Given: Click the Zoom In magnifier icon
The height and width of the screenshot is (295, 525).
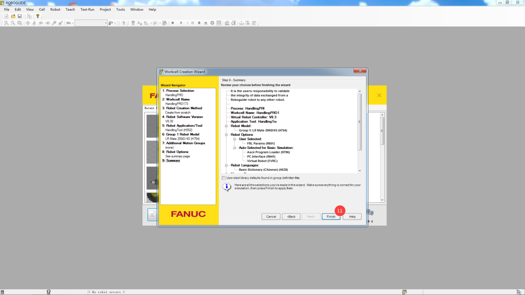Looking at the screenshot, I should pos(6,23).
